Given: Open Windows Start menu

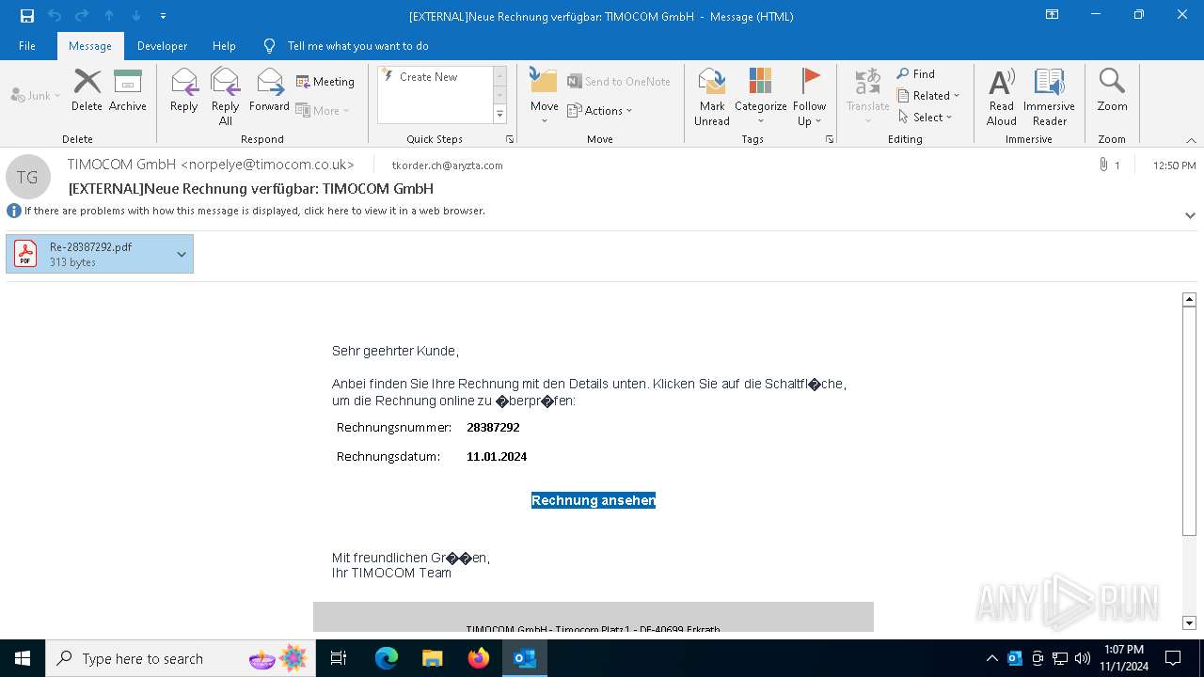Looking at the screenshot, I should click(23, 658).
